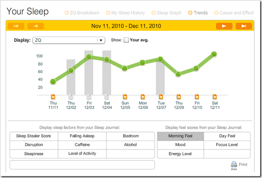
Task: Select Bedroom sleep factor
Action: pos(131,136)
